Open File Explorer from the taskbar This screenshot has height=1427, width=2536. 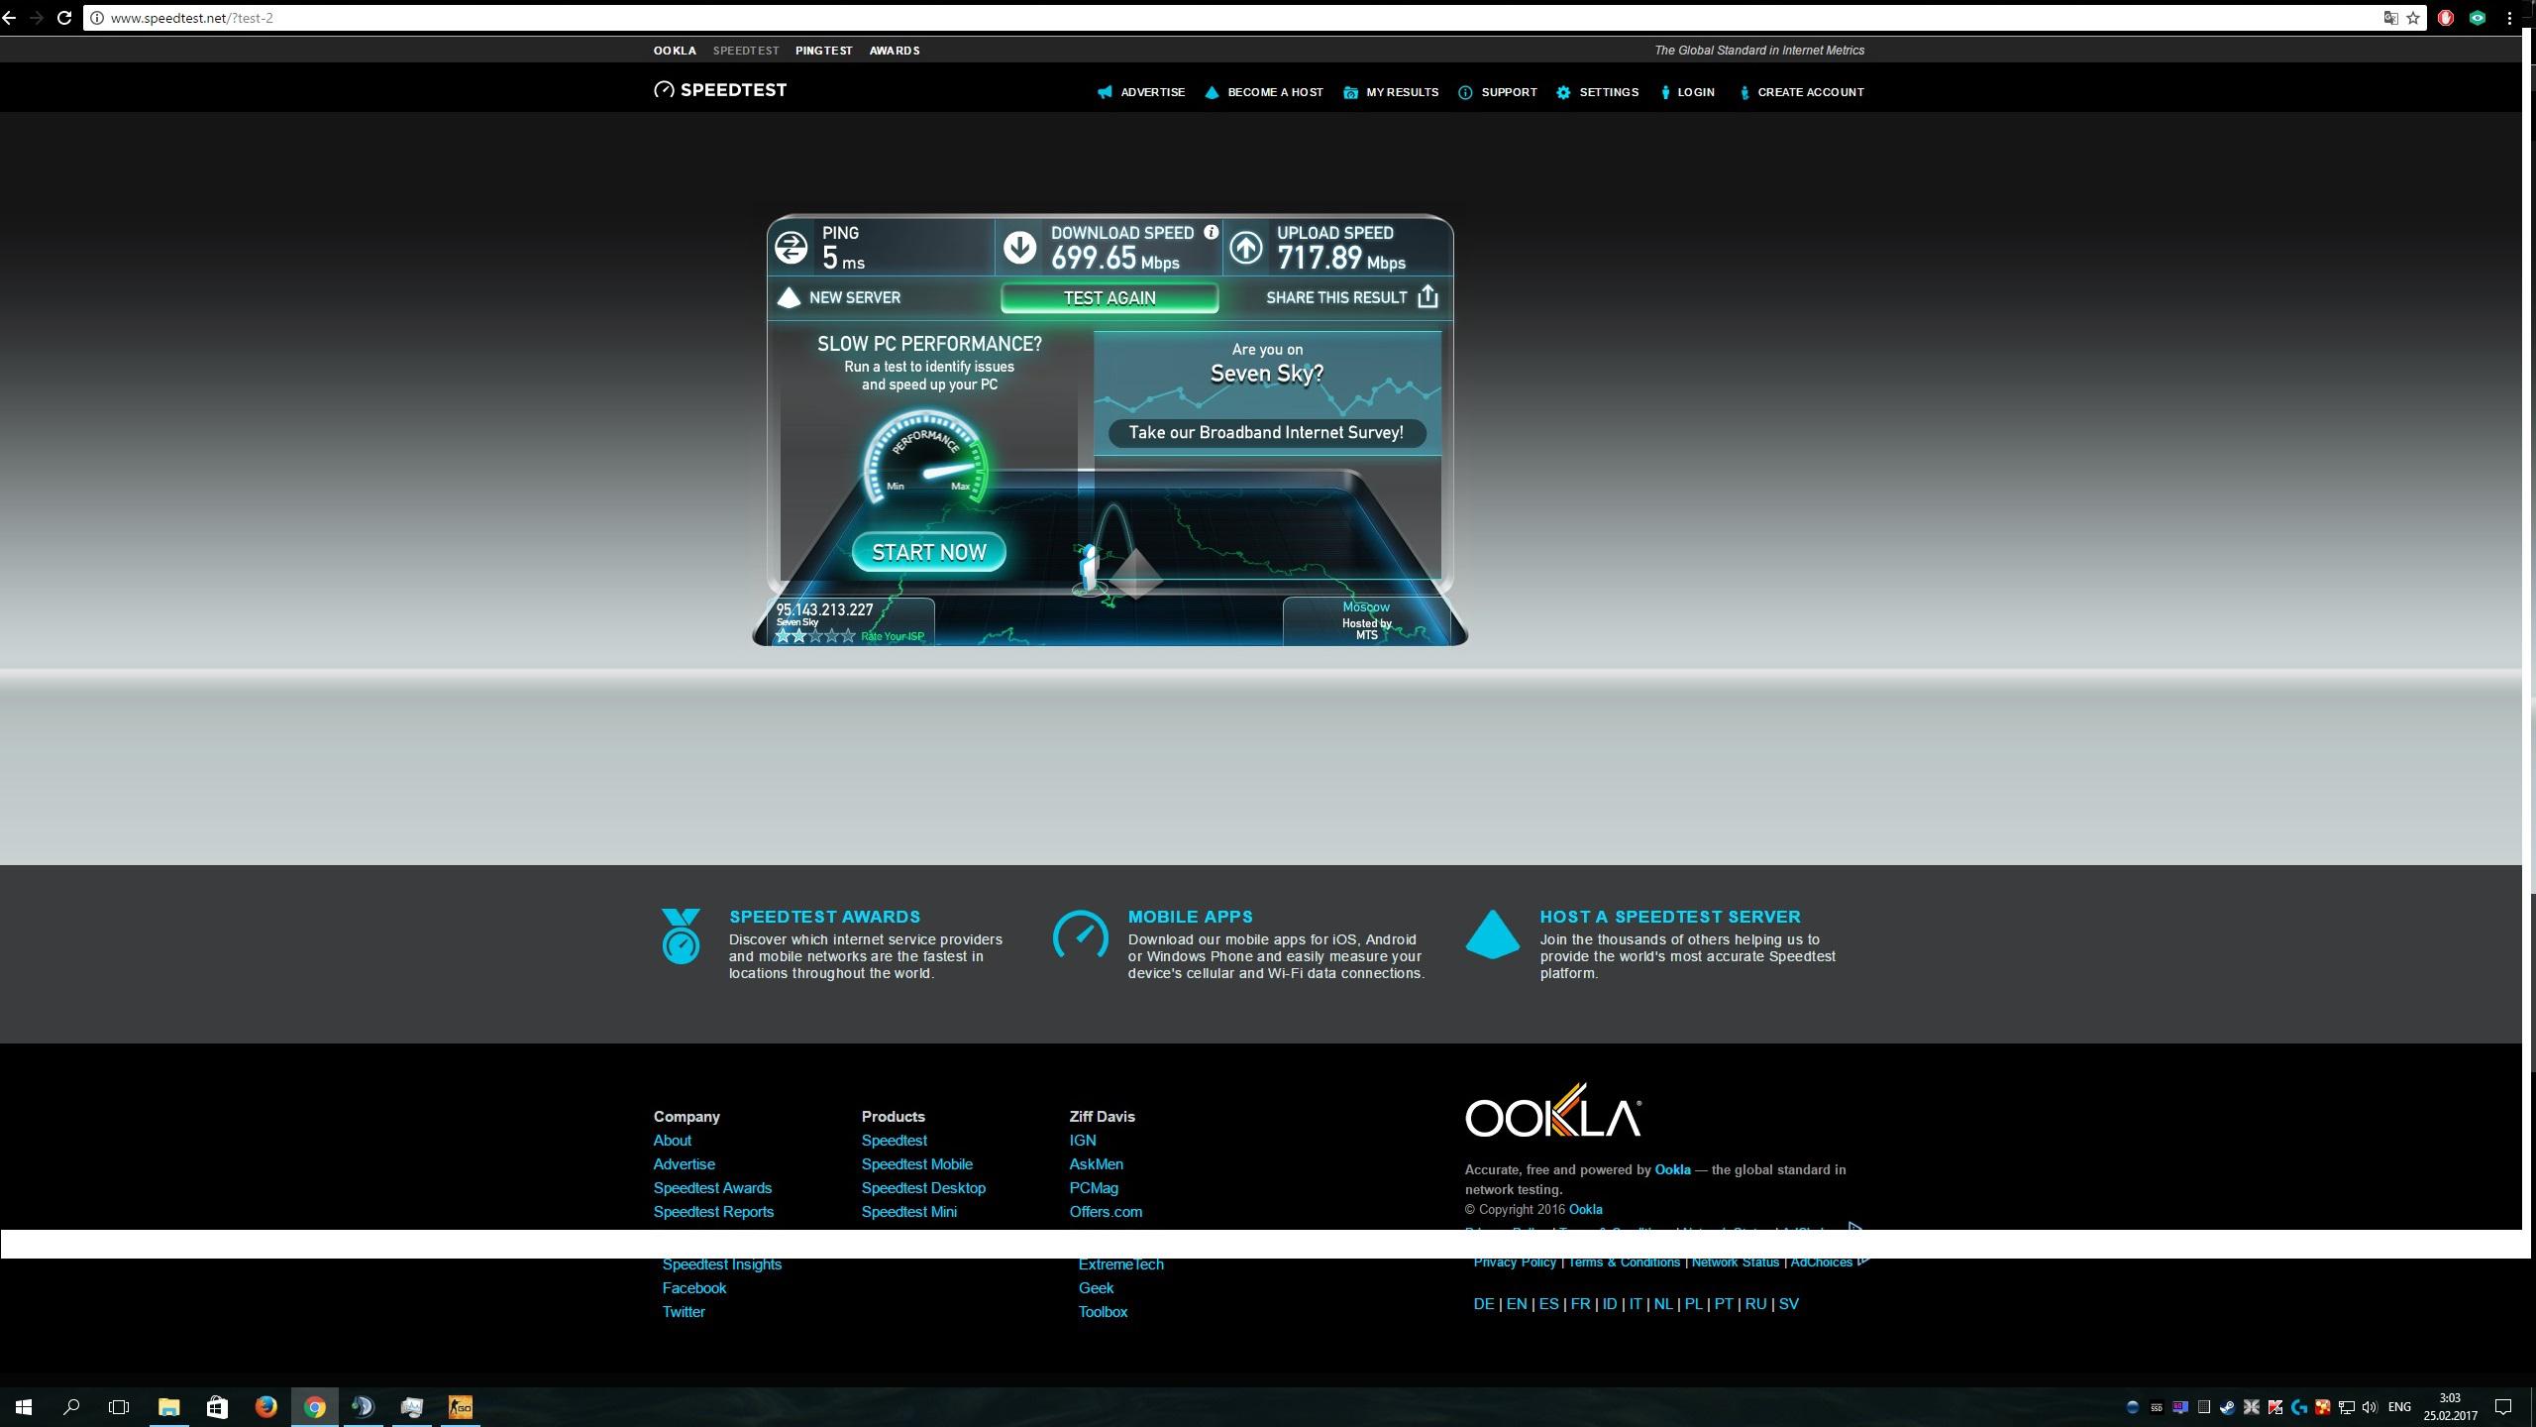168,1407
